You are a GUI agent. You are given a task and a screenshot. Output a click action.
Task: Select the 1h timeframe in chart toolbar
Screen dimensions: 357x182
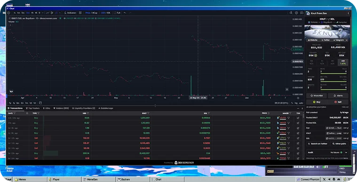pos(32,13)
